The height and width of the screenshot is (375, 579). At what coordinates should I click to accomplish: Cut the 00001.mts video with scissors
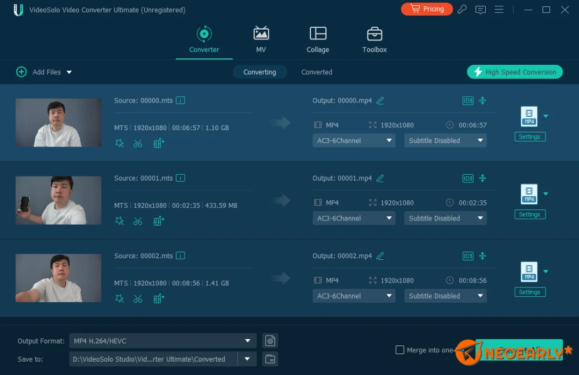click(x=138, y=221)
